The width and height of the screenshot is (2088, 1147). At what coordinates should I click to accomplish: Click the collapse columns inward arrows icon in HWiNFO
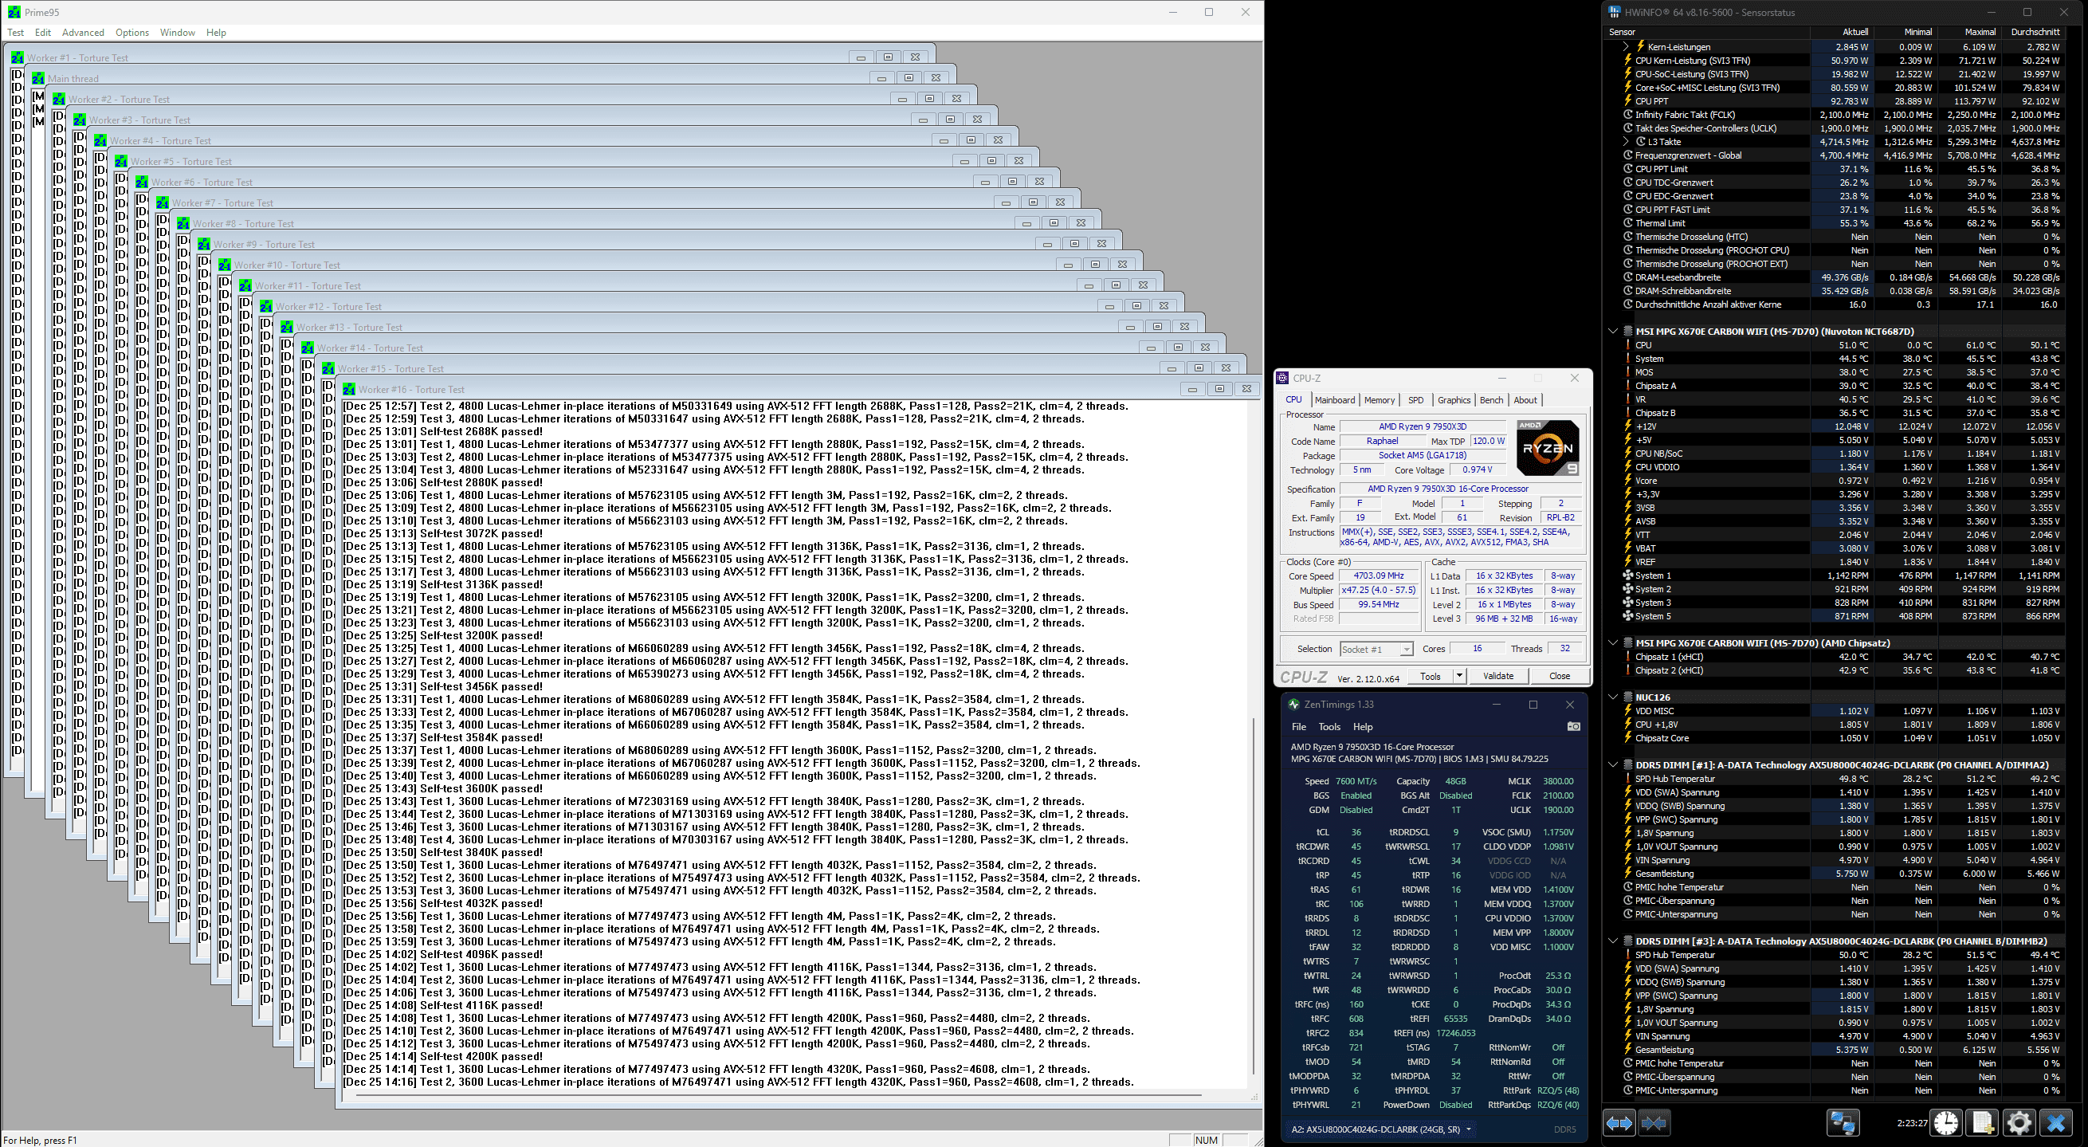point(1654,1122)
